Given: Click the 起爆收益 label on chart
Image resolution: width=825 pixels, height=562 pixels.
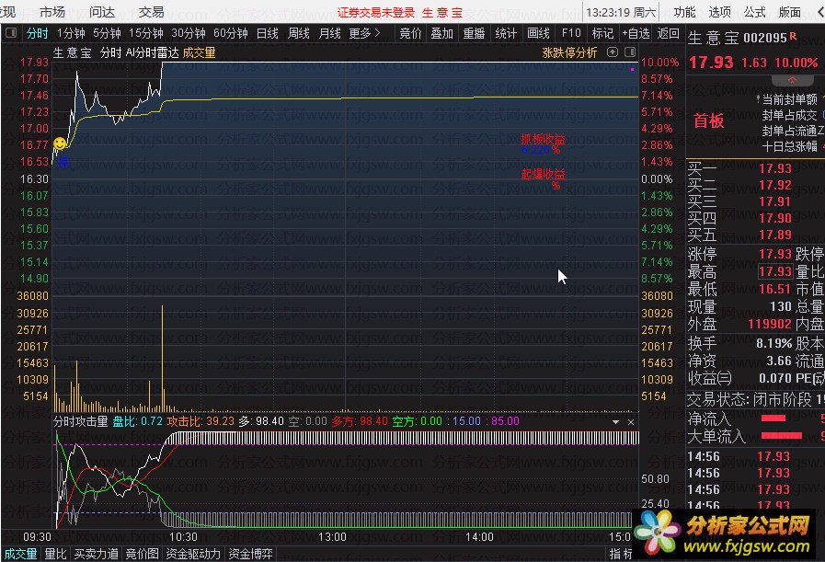Looking at the screenshot, I should pyautogui.click(x=543, y=174).
